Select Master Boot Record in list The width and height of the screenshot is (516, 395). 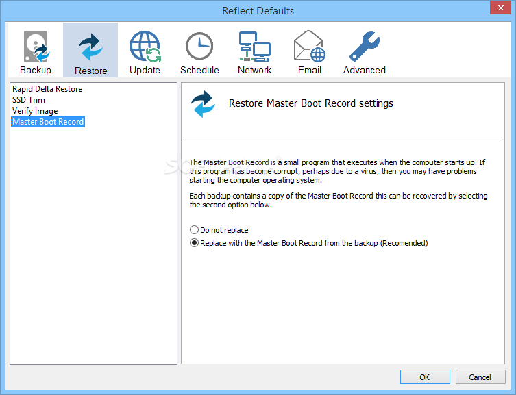(x=48, y=122)
